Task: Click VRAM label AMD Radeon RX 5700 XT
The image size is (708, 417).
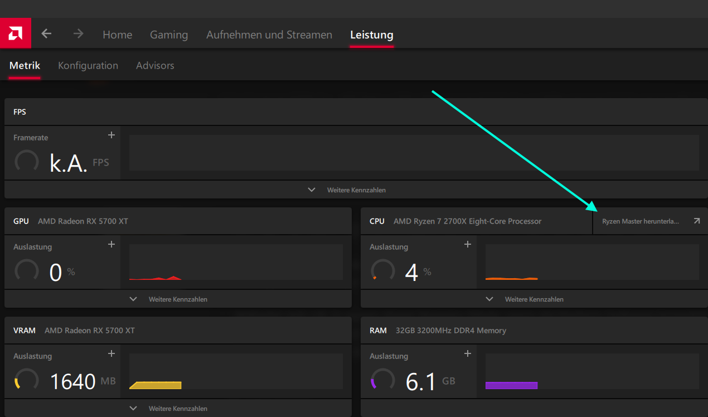Action: 90,331
